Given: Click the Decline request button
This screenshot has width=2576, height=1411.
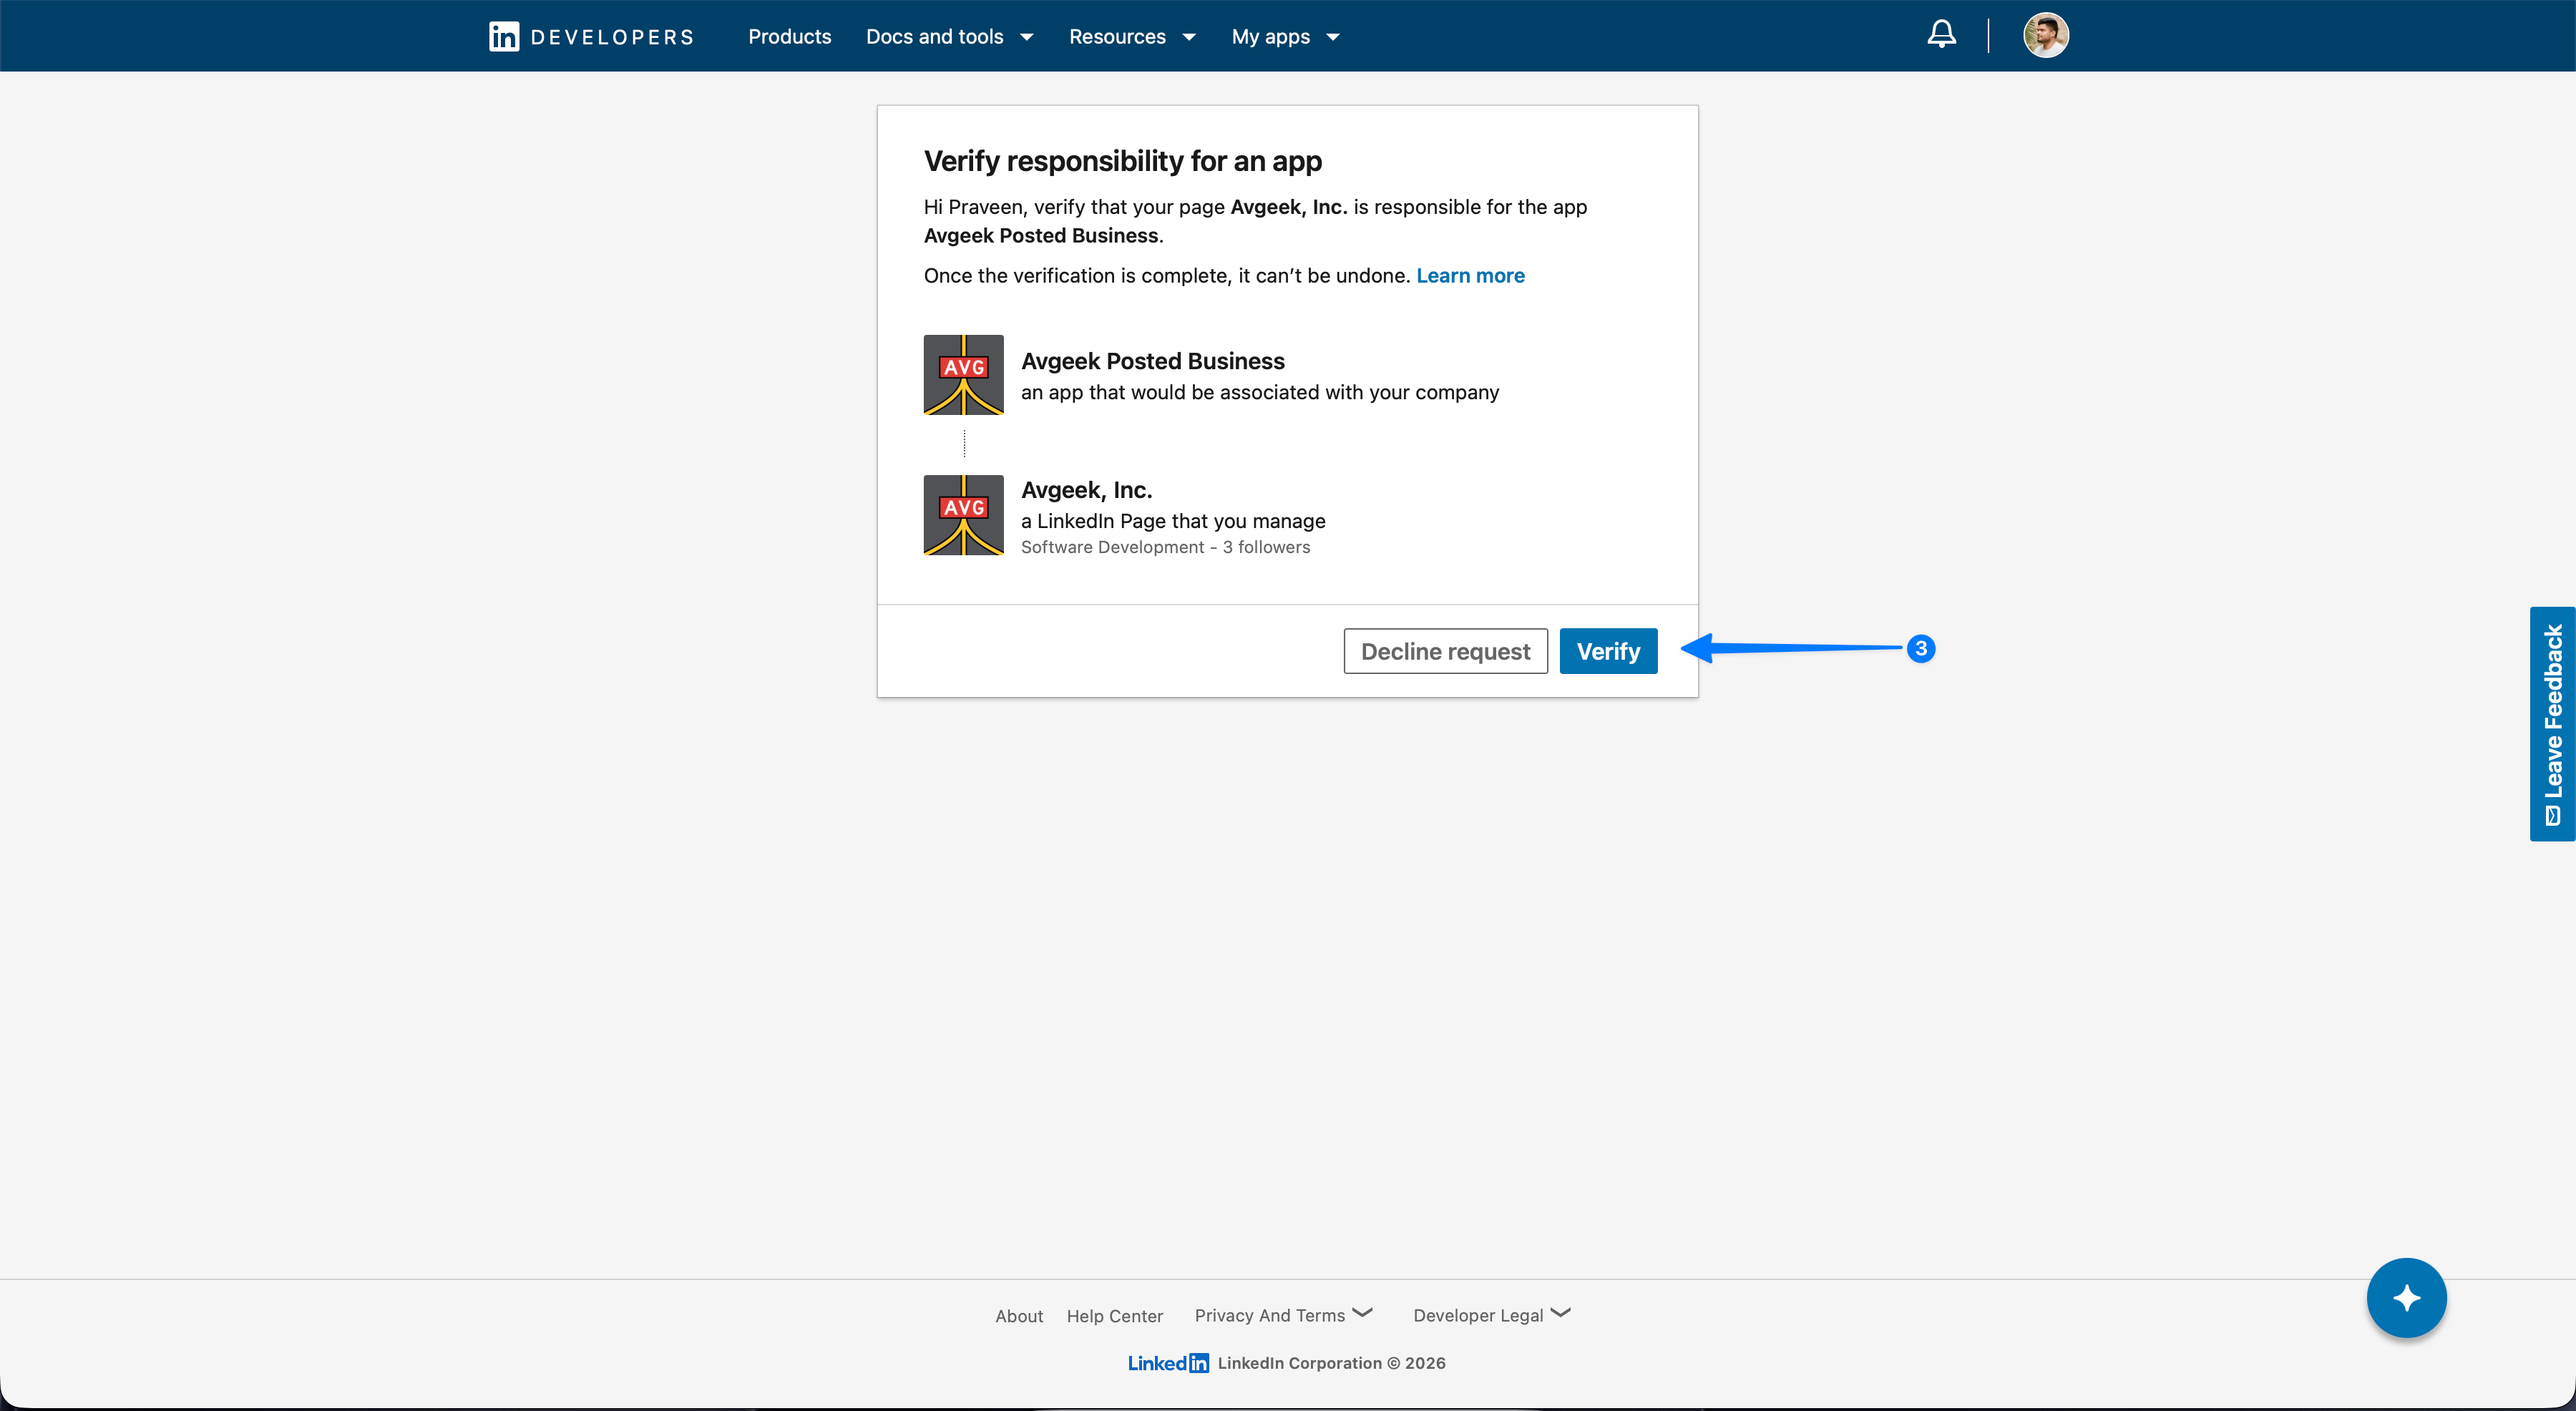Looking at the screenshot, I should pyautogui.click(x=1445, y=651).
